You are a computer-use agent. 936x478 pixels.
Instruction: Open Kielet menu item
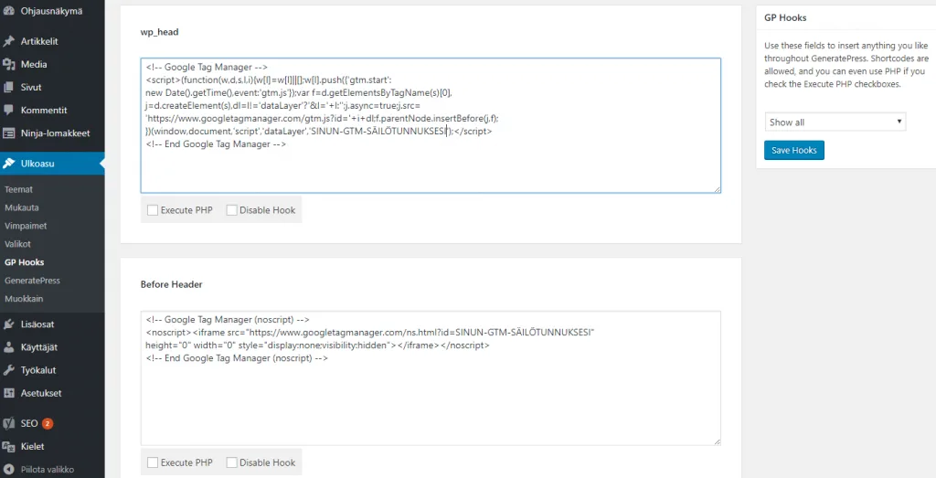[x=52, y=446]
